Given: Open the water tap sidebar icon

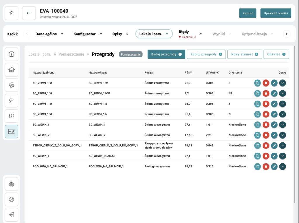Looking at the screenshot, I should 11,101.
